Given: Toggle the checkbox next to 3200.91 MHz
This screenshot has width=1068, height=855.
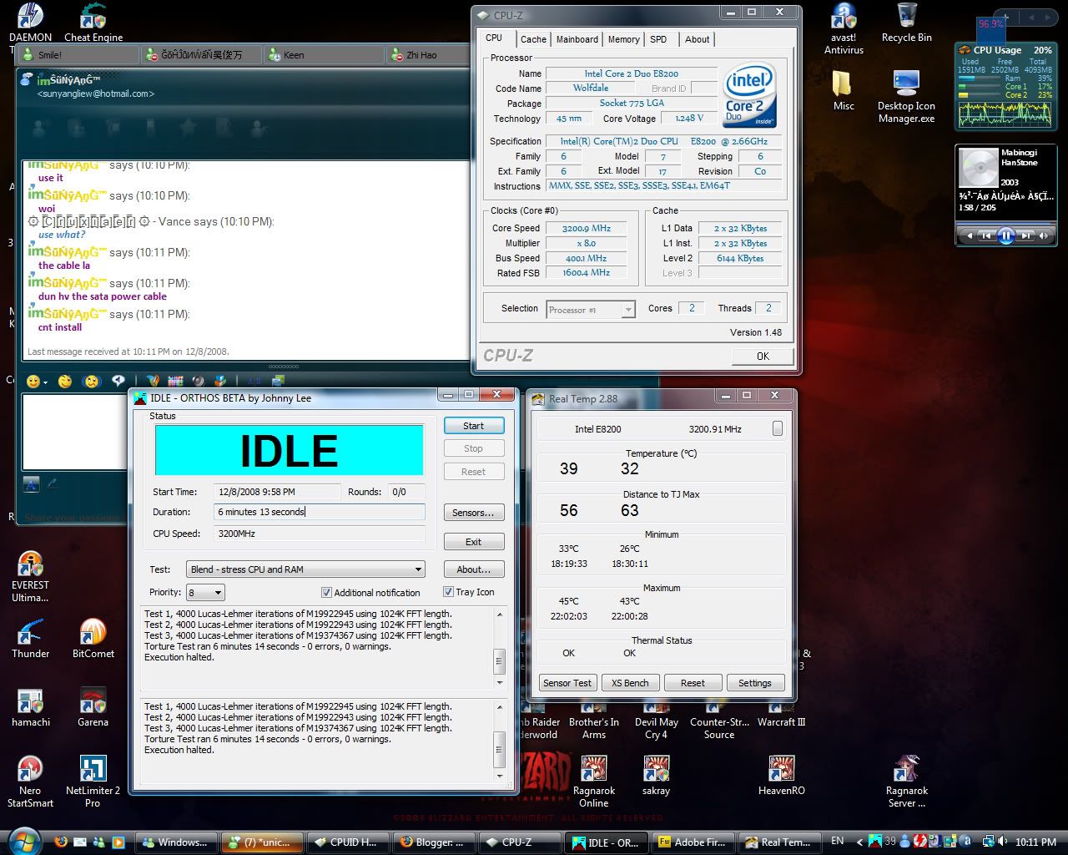Looking at the screenshot, I should [x=778, y=428].
